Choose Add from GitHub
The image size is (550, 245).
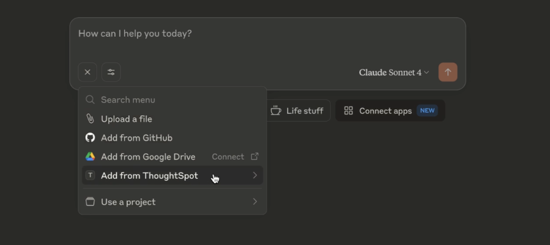click(x=136, y=138)
